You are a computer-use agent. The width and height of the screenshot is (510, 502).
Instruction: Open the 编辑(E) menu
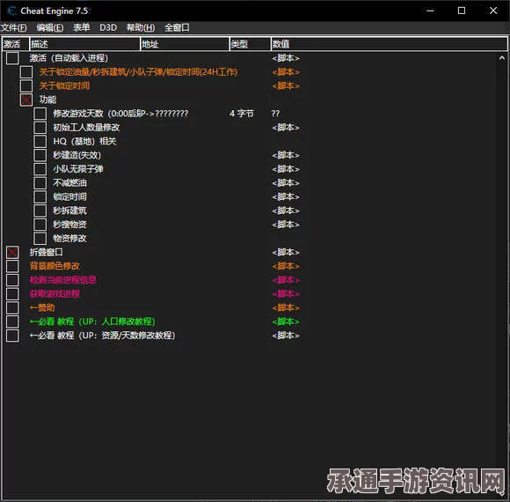(x=50, y=27)
